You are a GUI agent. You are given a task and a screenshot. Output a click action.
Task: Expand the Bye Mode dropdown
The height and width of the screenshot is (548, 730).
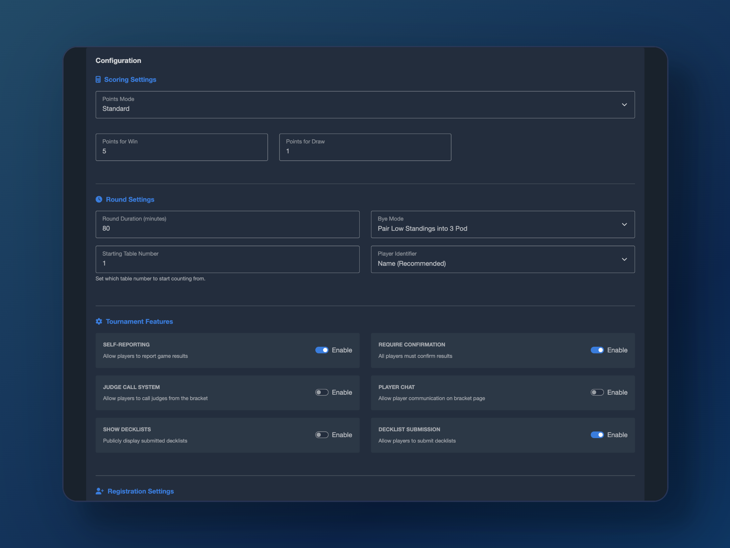(503, 225)
